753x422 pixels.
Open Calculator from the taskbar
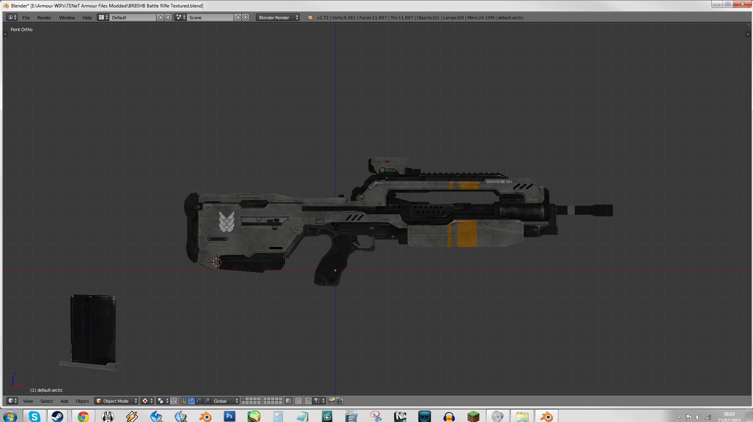point(278,416)
